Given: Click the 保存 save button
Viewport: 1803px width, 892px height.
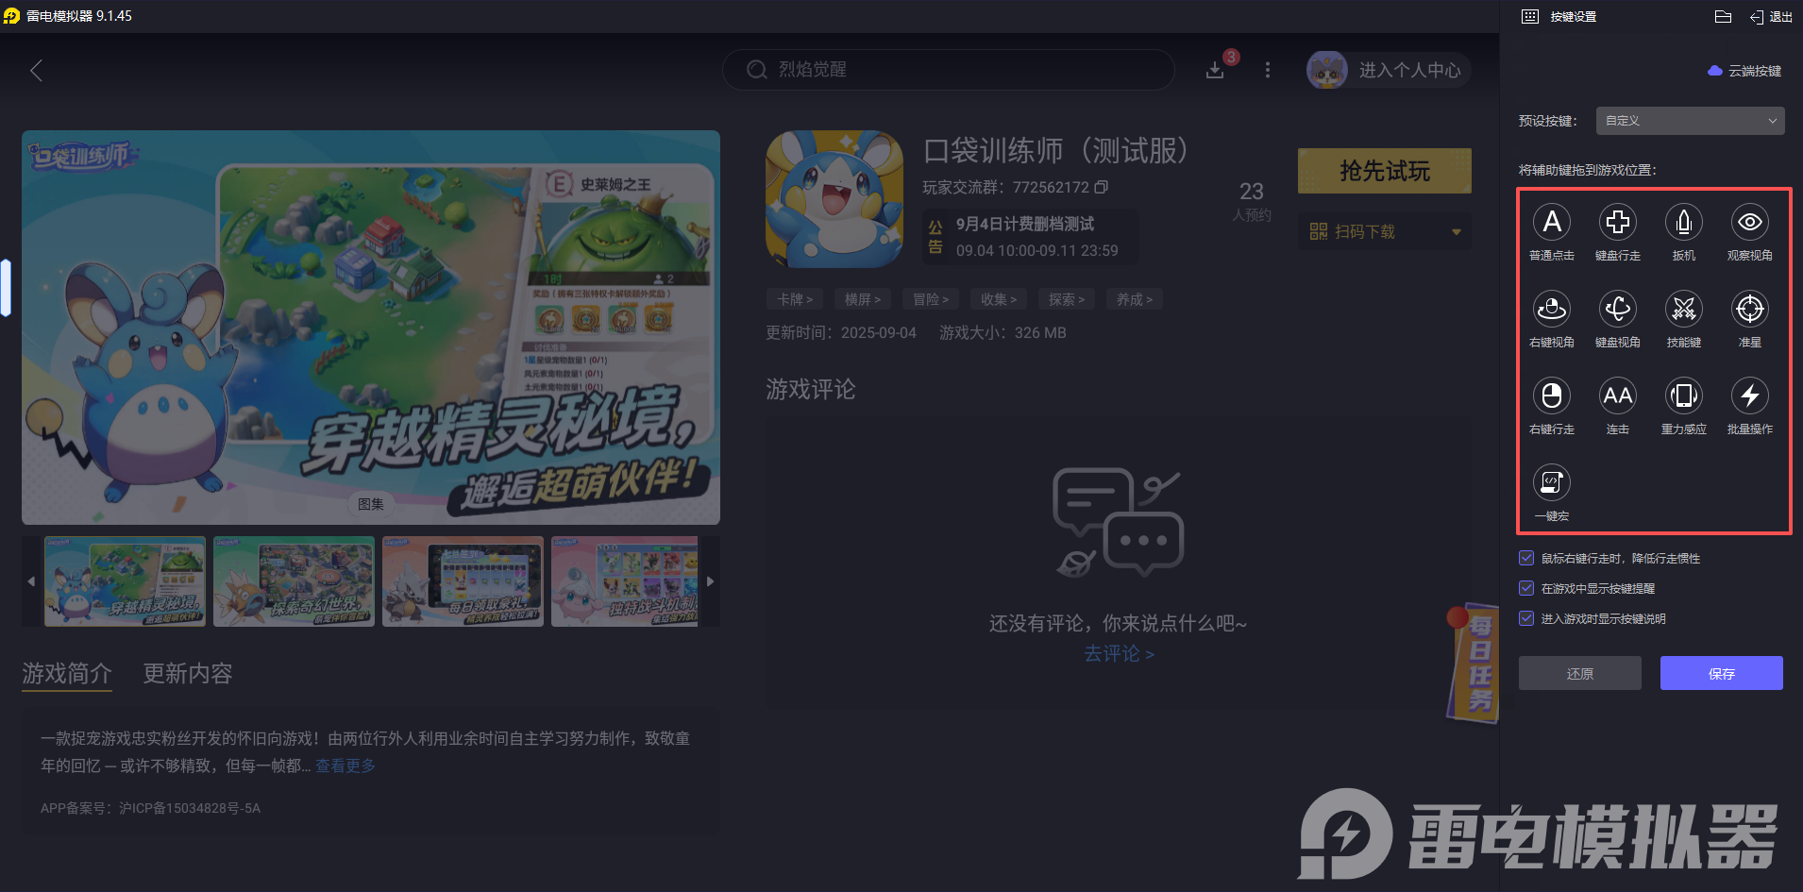Looking at the screenshot, I should [1722, 673].
